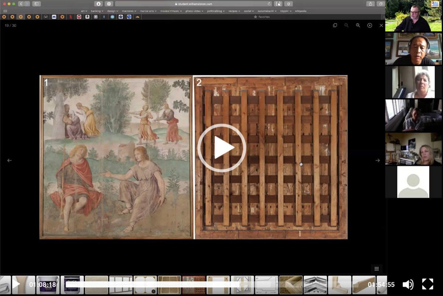The width and height of the screenshot is (443, 296).
Task: Select the red perforated board thumbnail
Action: point(194,285)
